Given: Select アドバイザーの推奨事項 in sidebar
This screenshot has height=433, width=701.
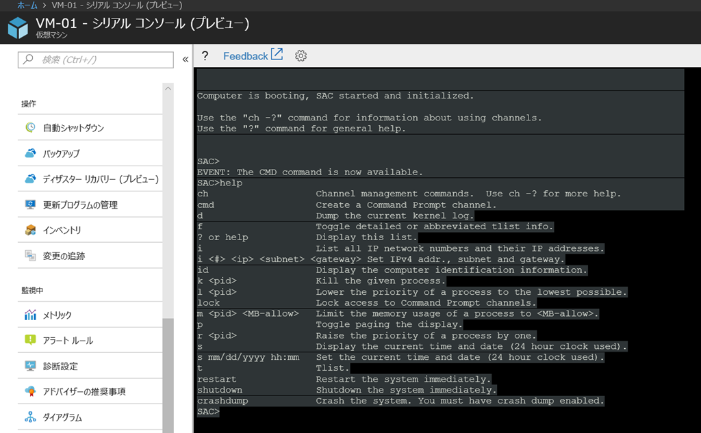Looking at the screenshot, I should pyautogui.click(x=84, y=391).
